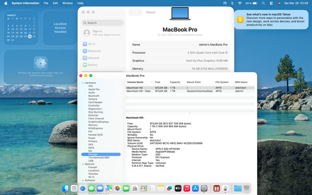Click the App Store Dock icon

[x=195, y=188]
